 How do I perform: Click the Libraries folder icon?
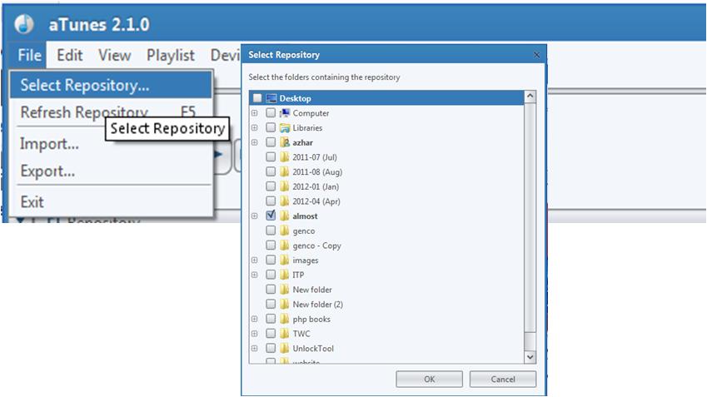[285, 128]
